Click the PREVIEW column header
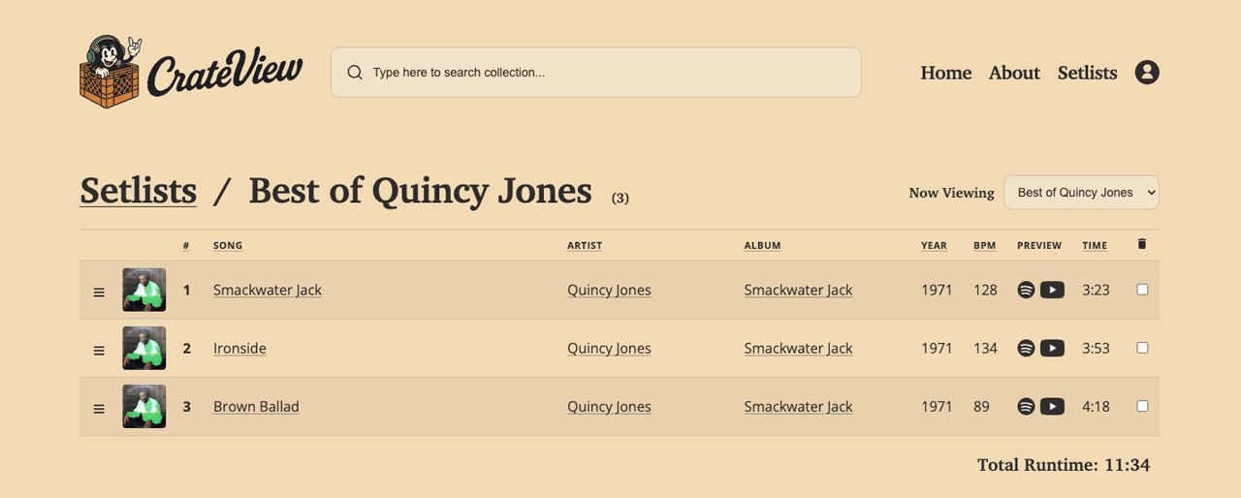1241x498 pixels. (1039, 245)
